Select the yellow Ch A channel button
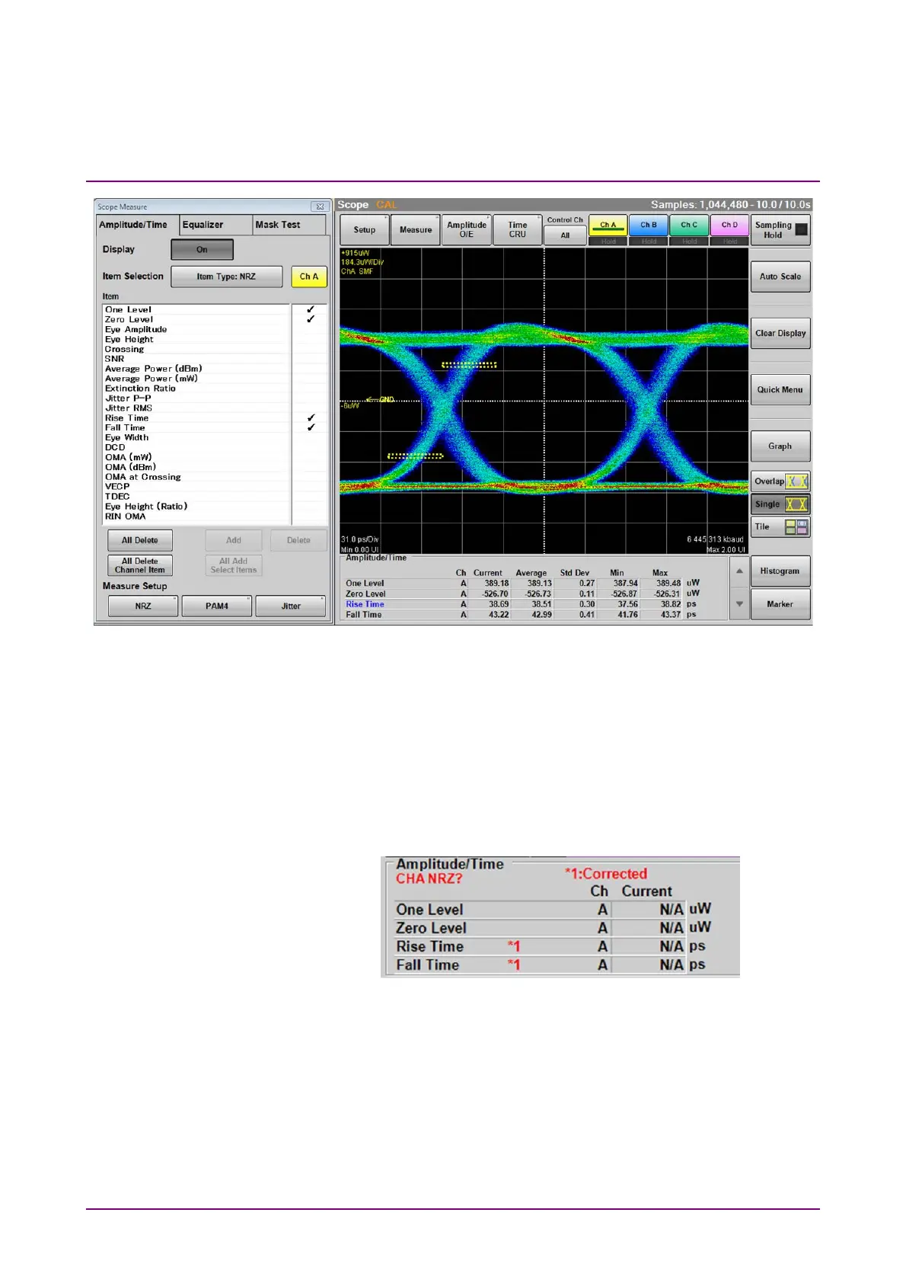Screen dimensions: 906x1283 click(x=608, y=226)
